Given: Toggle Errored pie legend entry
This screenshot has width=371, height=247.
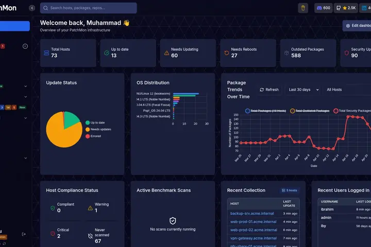Looking at the screenshot, I should click(93, 136).
